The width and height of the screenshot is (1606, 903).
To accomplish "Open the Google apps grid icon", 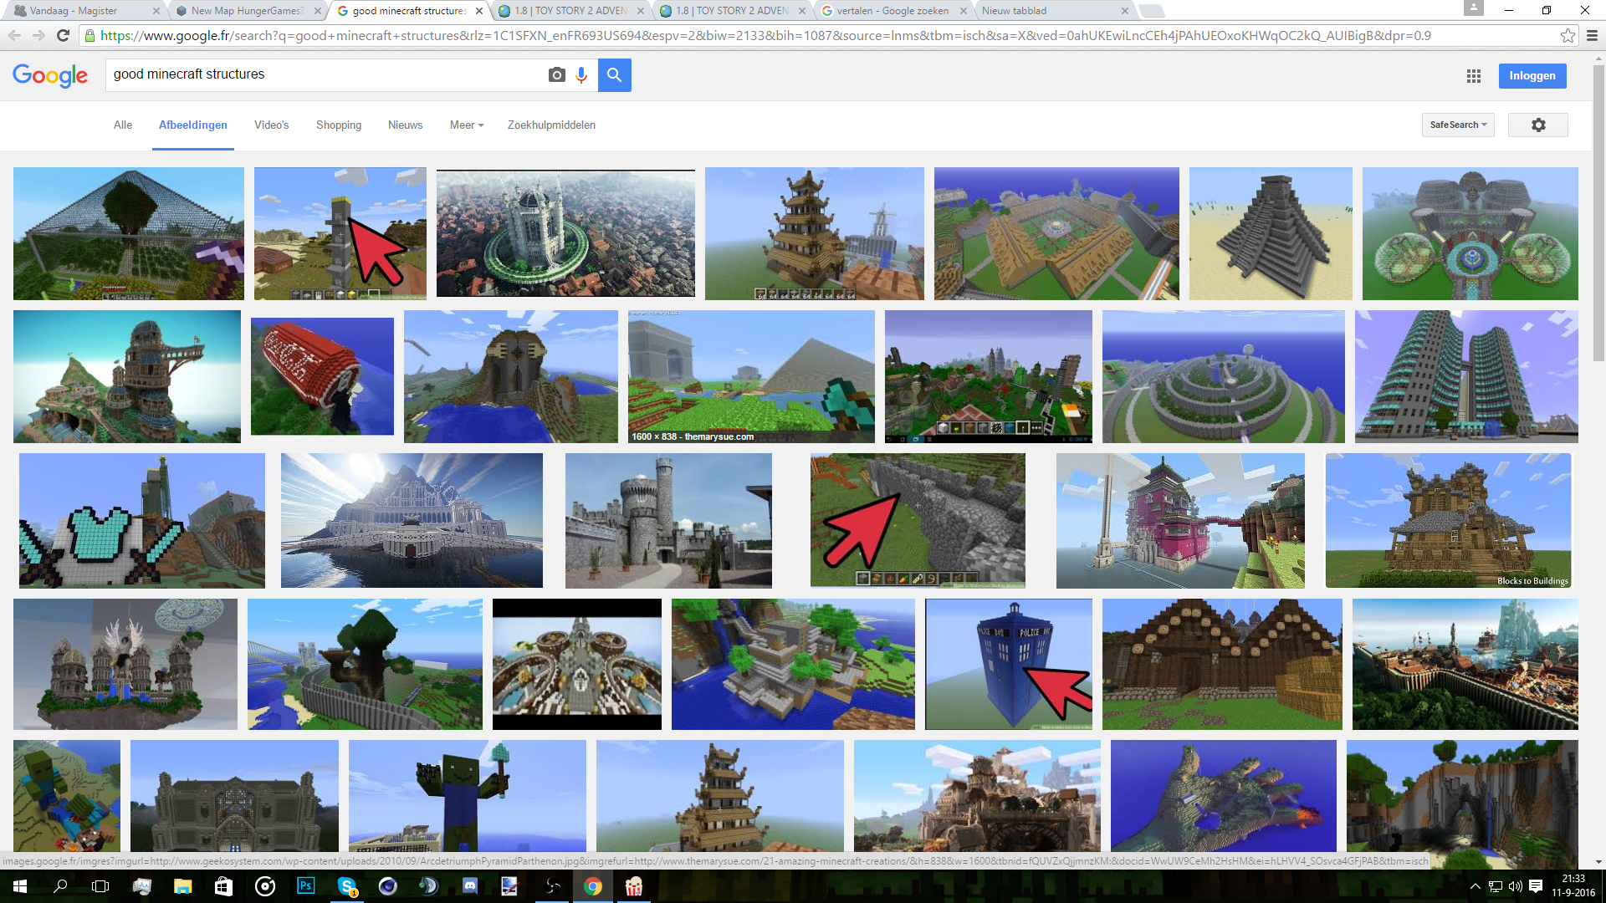I will 1474,76.
